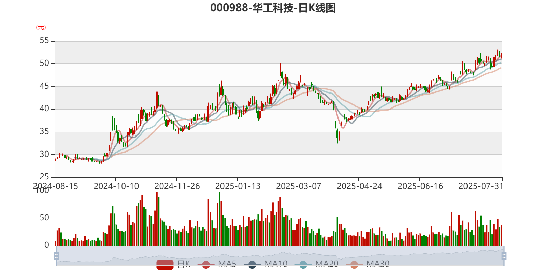Viewport: 546px width, 273px height.
Task: Grab the left data zoom slider handle
Action: point(56,256)
